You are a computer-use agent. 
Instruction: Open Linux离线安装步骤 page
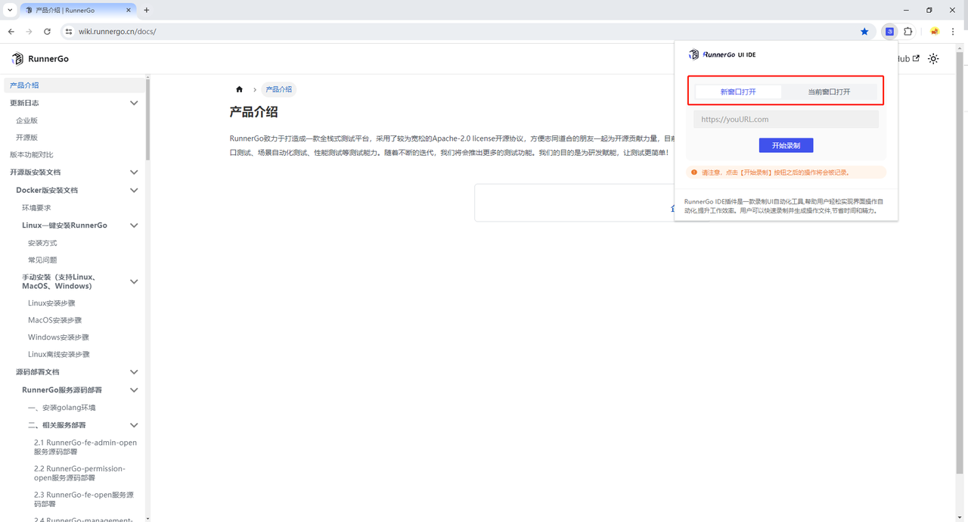point(59,354)
